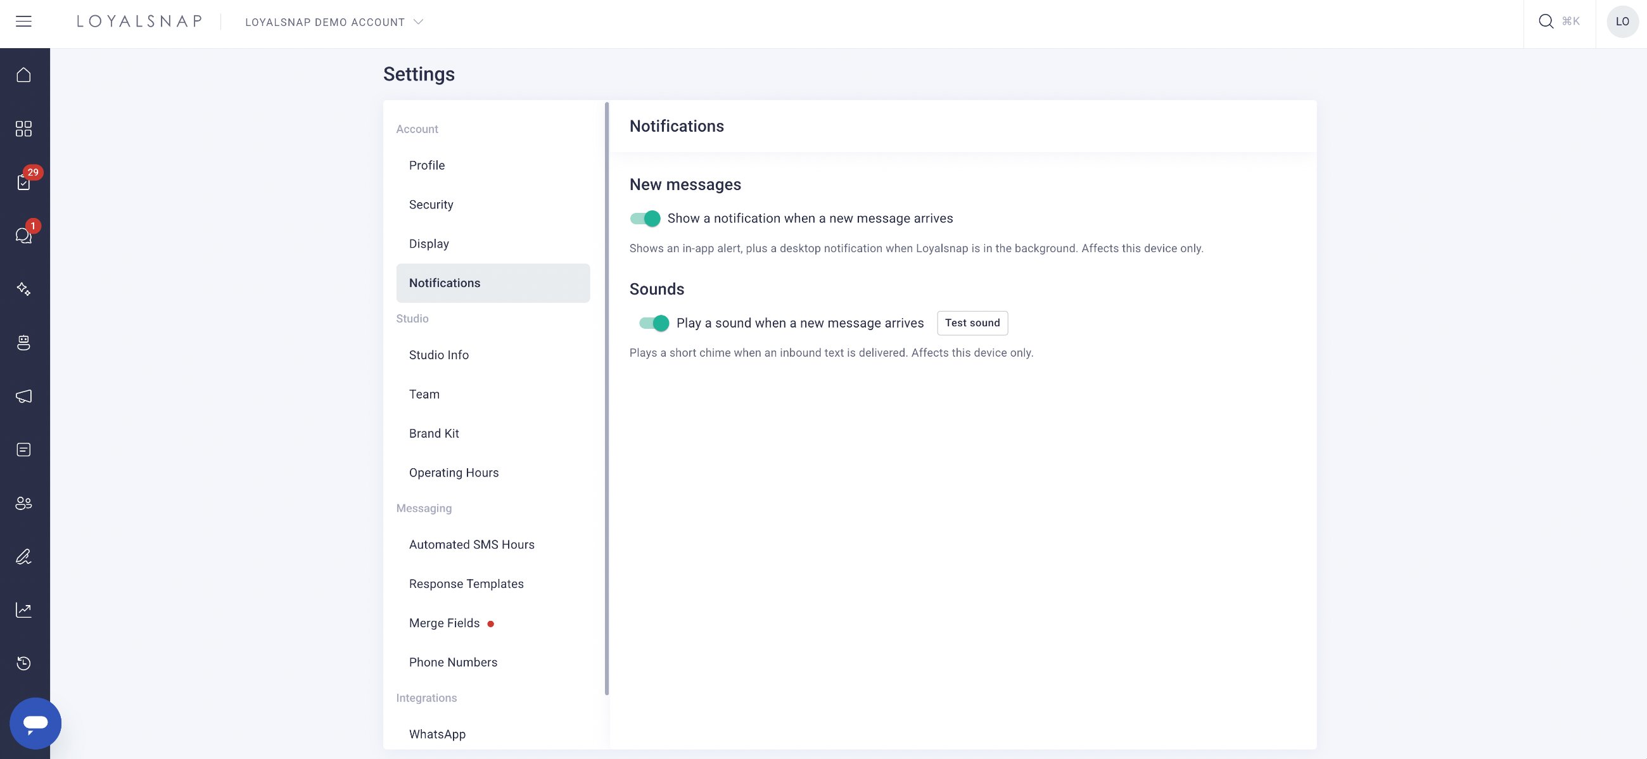Open the blue chat support bubble
The image size is (1647, 759).
35,723
